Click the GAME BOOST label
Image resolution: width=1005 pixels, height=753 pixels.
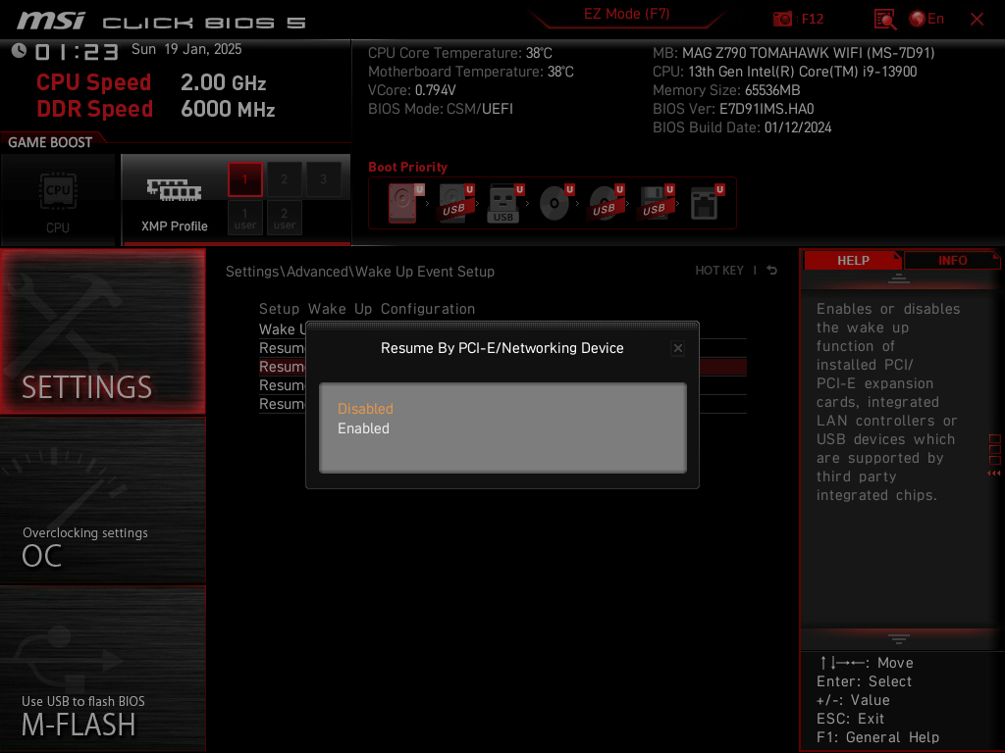(x=50, y=142)
